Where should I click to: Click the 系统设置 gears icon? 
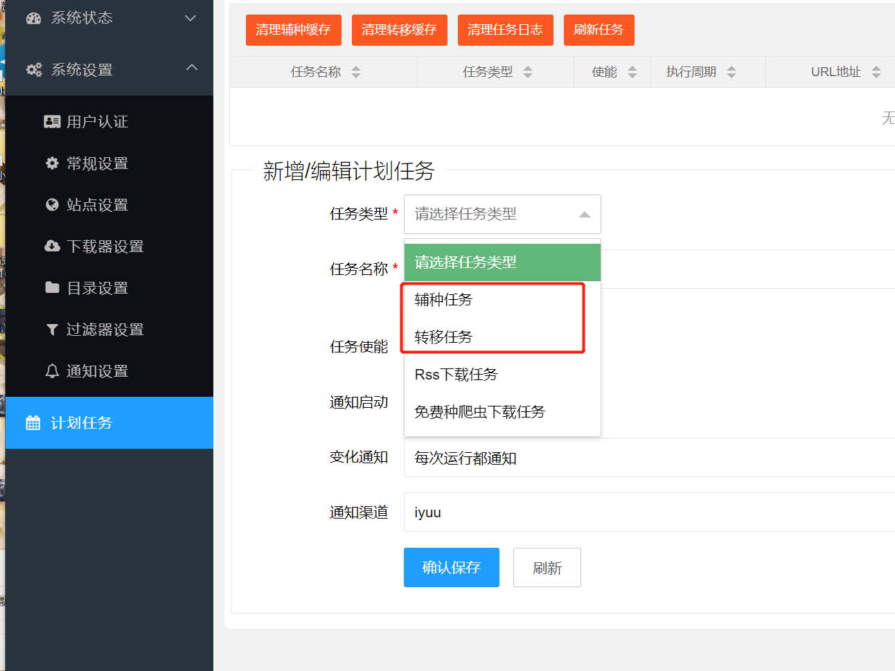[x=34, y=70]
